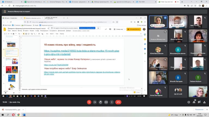Raise hand in the meeting
The height and width of the screenshot is (117, 209).
pyautogui.click(x=100, y=102)
